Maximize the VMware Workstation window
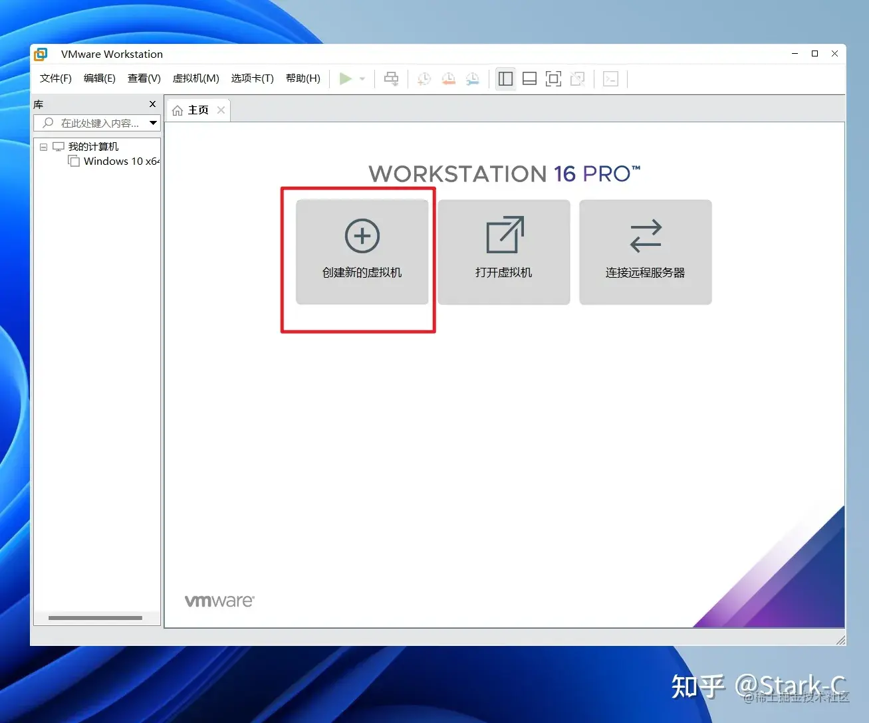 [814, 54]
